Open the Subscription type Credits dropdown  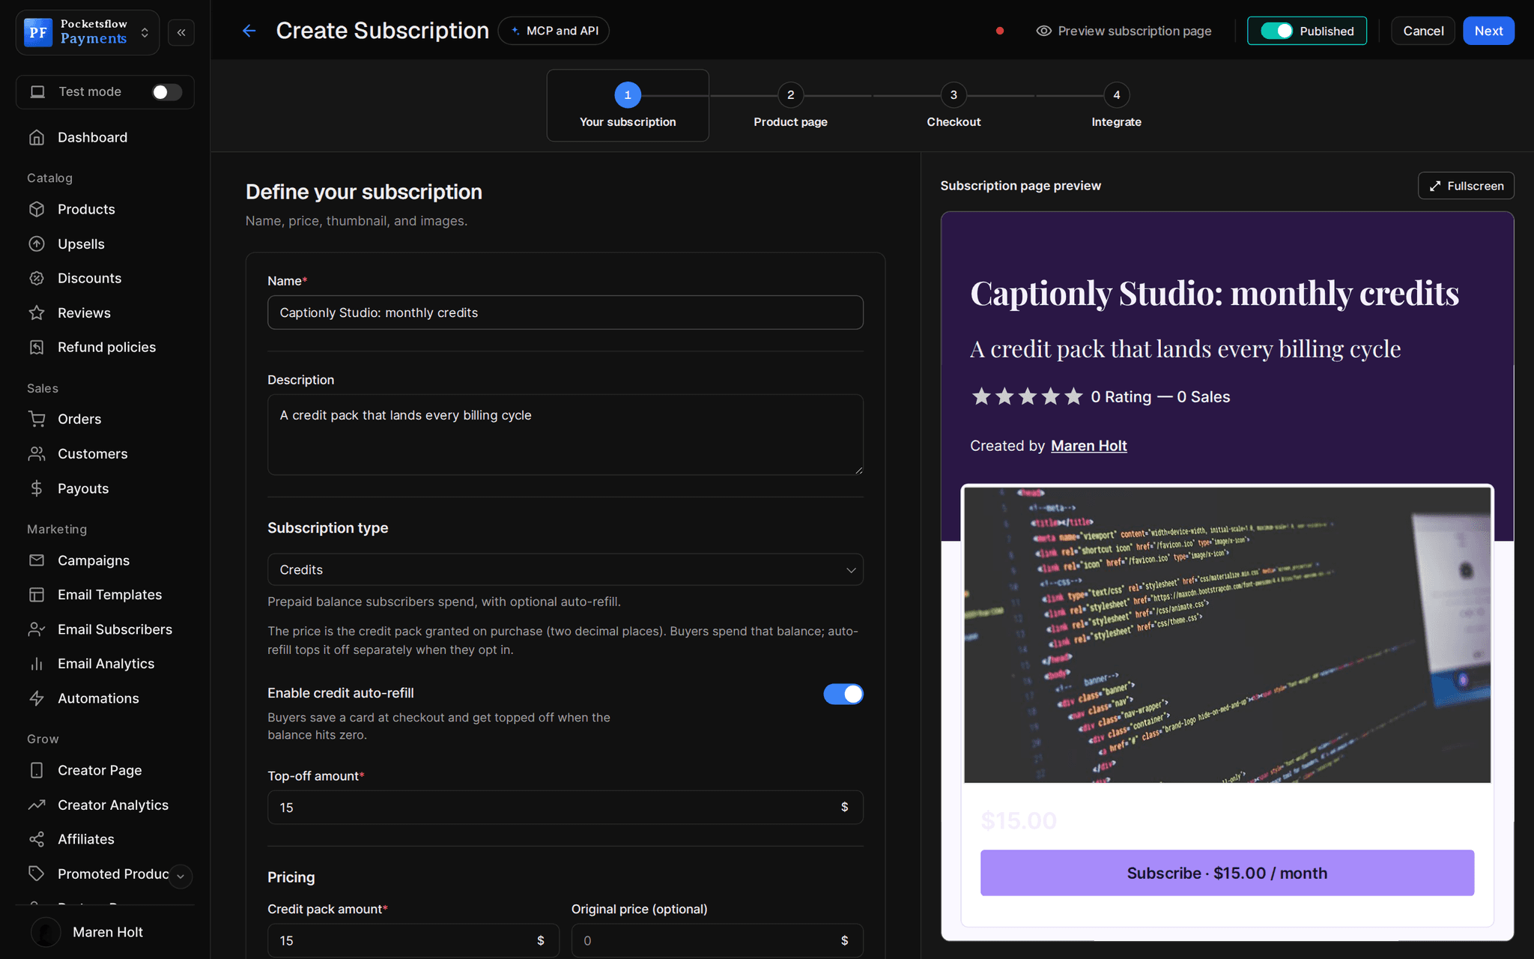(x=565, y=569)
